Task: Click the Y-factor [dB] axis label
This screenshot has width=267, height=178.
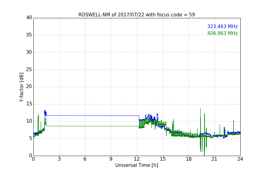Action: 22,87
